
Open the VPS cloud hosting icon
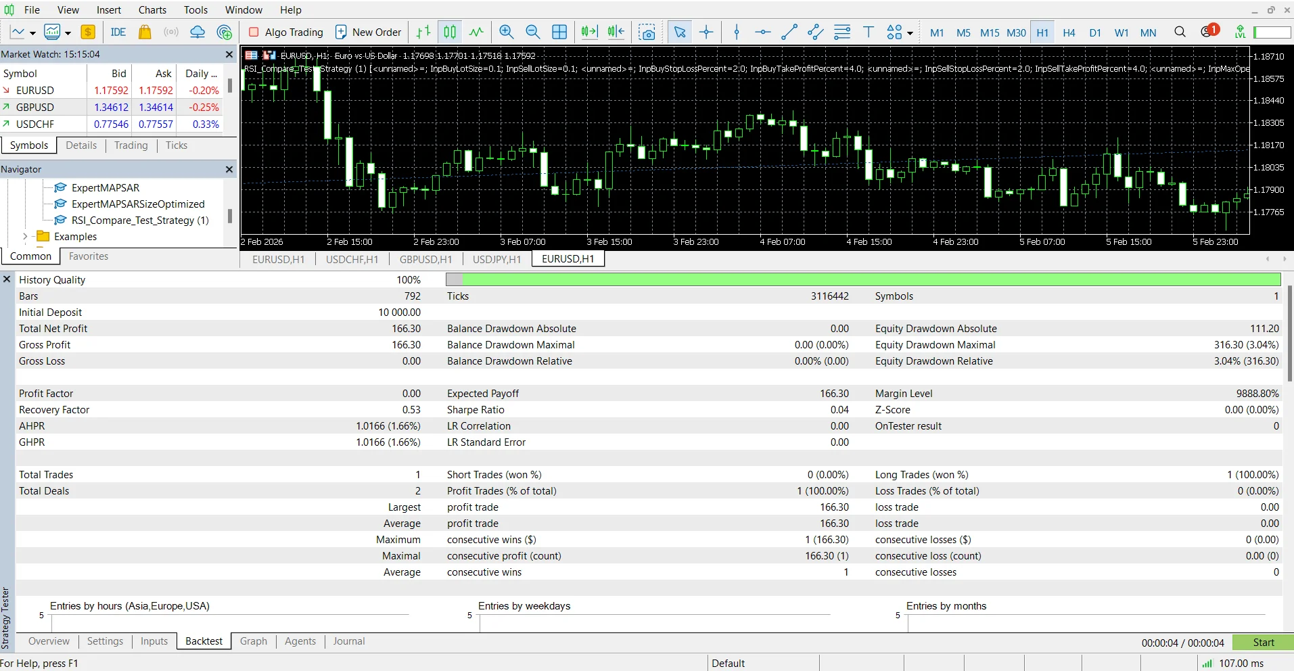pyautogui.click(x=198, y=32)
